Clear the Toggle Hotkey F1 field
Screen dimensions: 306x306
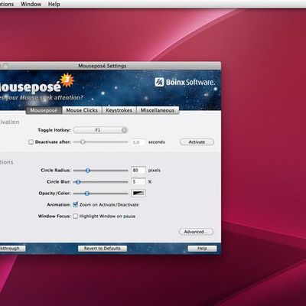(124, 130)
